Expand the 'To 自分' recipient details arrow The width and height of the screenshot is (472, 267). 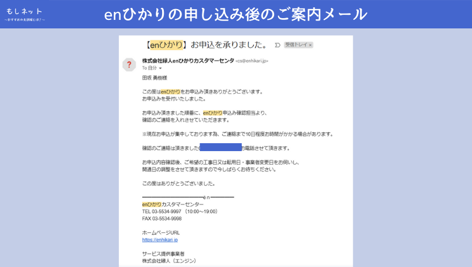[160, 68]
